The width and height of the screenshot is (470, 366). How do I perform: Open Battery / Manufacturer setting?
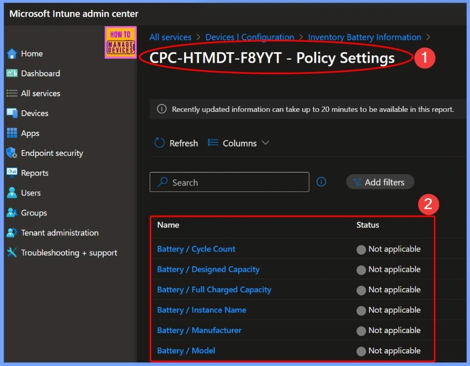[x=199, y=330]
